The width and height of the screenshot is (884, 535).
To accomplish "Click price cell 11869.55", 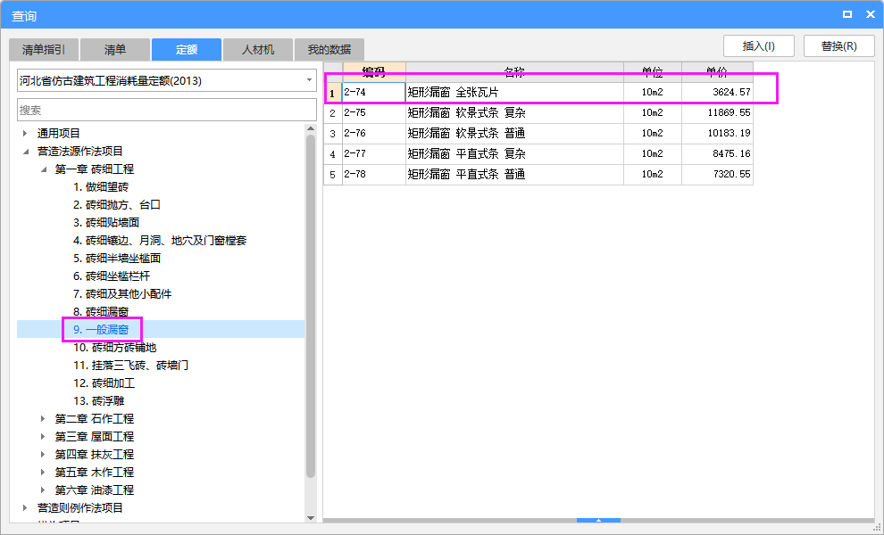I will click(717, 113).
